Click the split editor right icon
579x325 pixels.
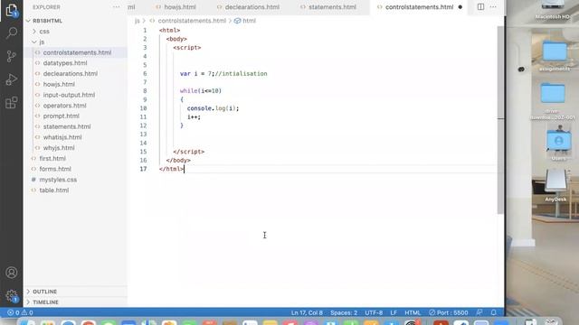pyautogui.click(x=480, y=6)
